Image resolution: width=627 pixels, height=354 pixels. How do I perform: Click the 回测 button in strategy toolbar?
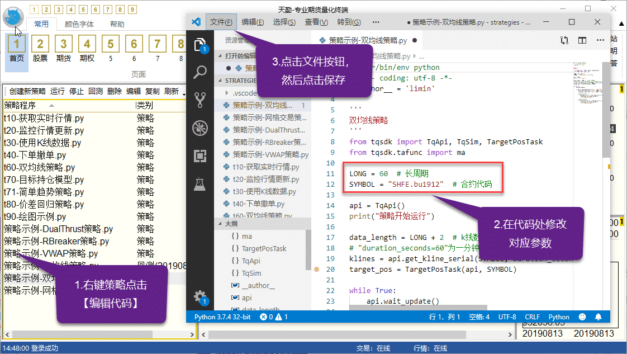click(x=95, y=91)
